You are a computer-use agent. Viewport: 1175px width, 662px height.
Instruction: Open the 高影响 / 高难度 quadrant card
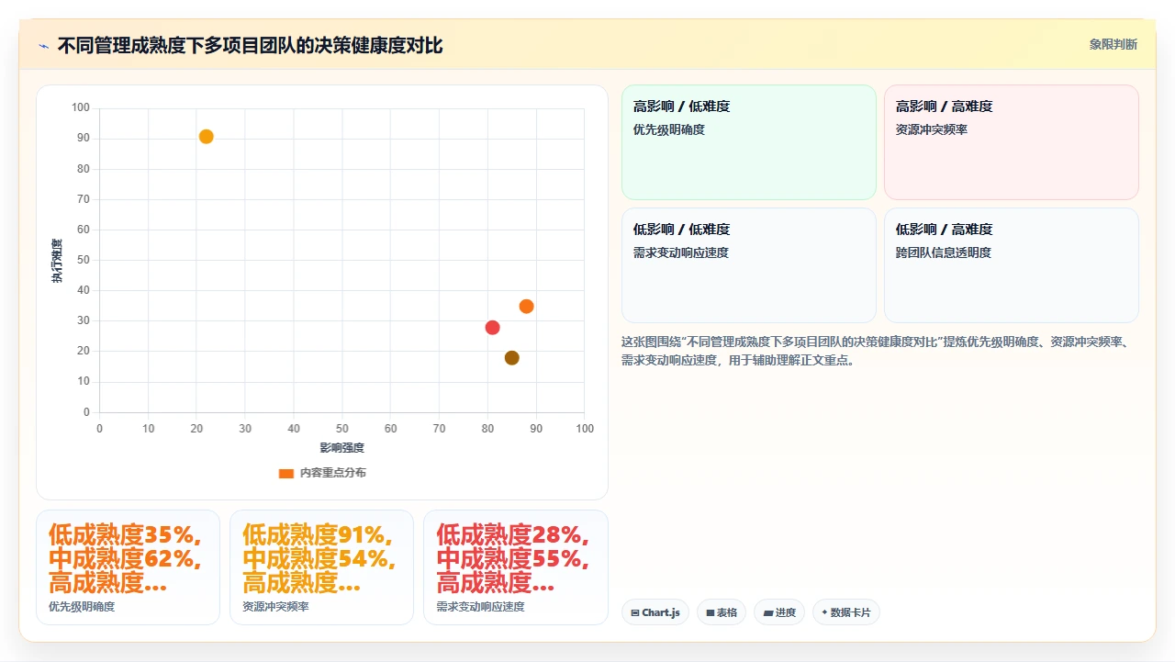pyautogui.click(x=1012, y=142)
